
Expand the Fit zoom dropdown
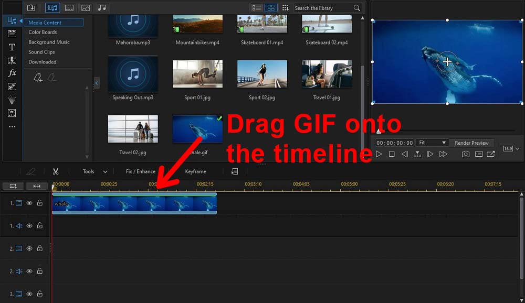[x=432, y=142]
